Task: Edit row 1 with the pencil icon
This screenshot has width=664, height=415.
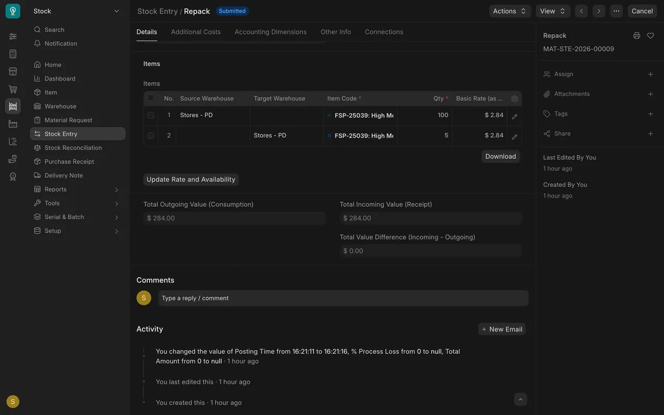Action: tap(515, 116)
